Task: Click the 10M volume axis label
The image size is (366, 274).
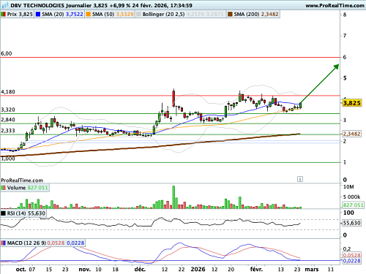Action: (348, 187)
